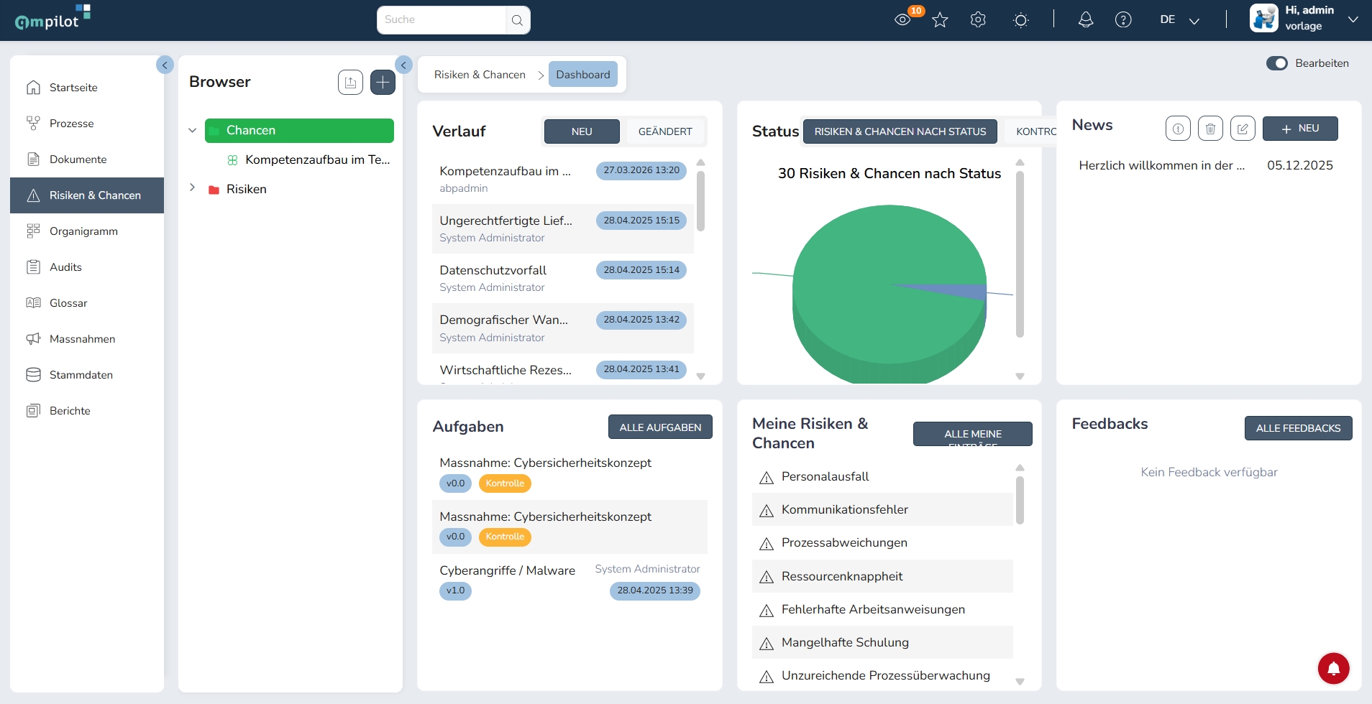Image resolution: width=1372 pixels, height=704 pixels.
Task: Toggle the Bearbeiten switch
Action: 1277,63
